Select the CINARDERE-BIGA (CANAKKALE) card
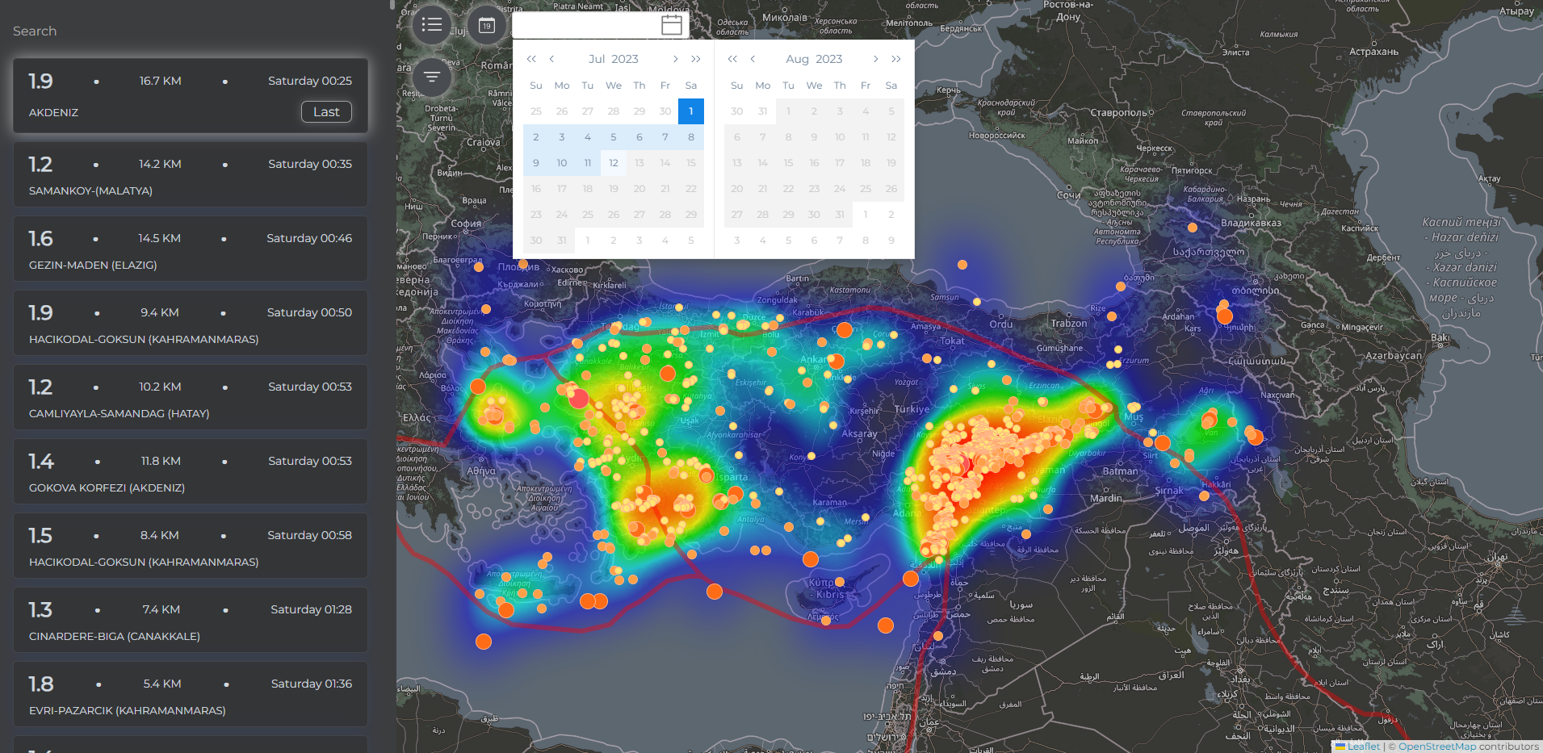The width and height of the screenshot is (1543, 753). (x=191, y=620)
